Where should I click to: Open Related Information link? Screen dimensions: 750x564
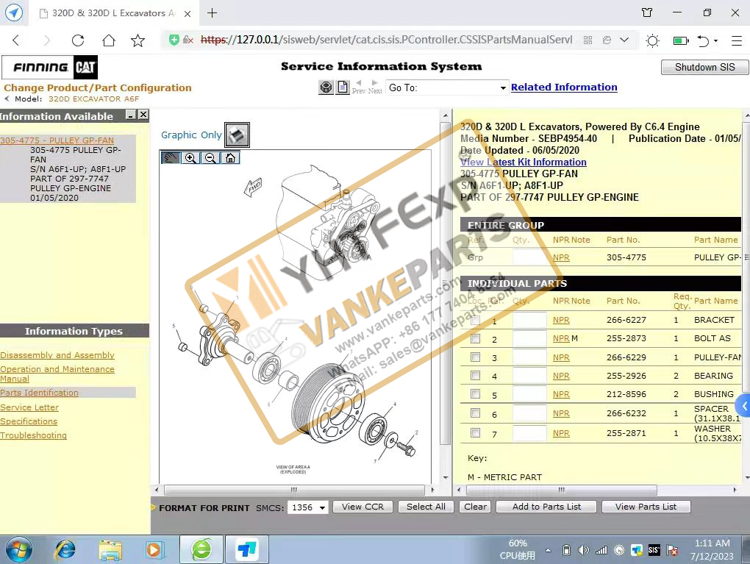click(x=564, y=87)
